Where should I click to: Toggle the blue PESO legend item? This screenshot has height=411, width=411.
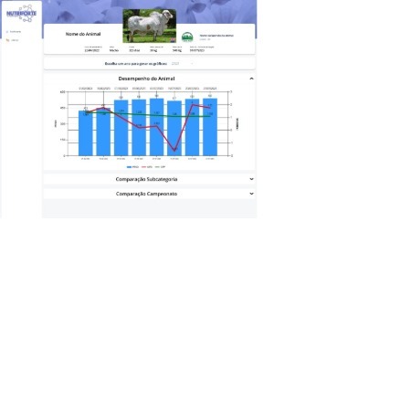(132, 167)
